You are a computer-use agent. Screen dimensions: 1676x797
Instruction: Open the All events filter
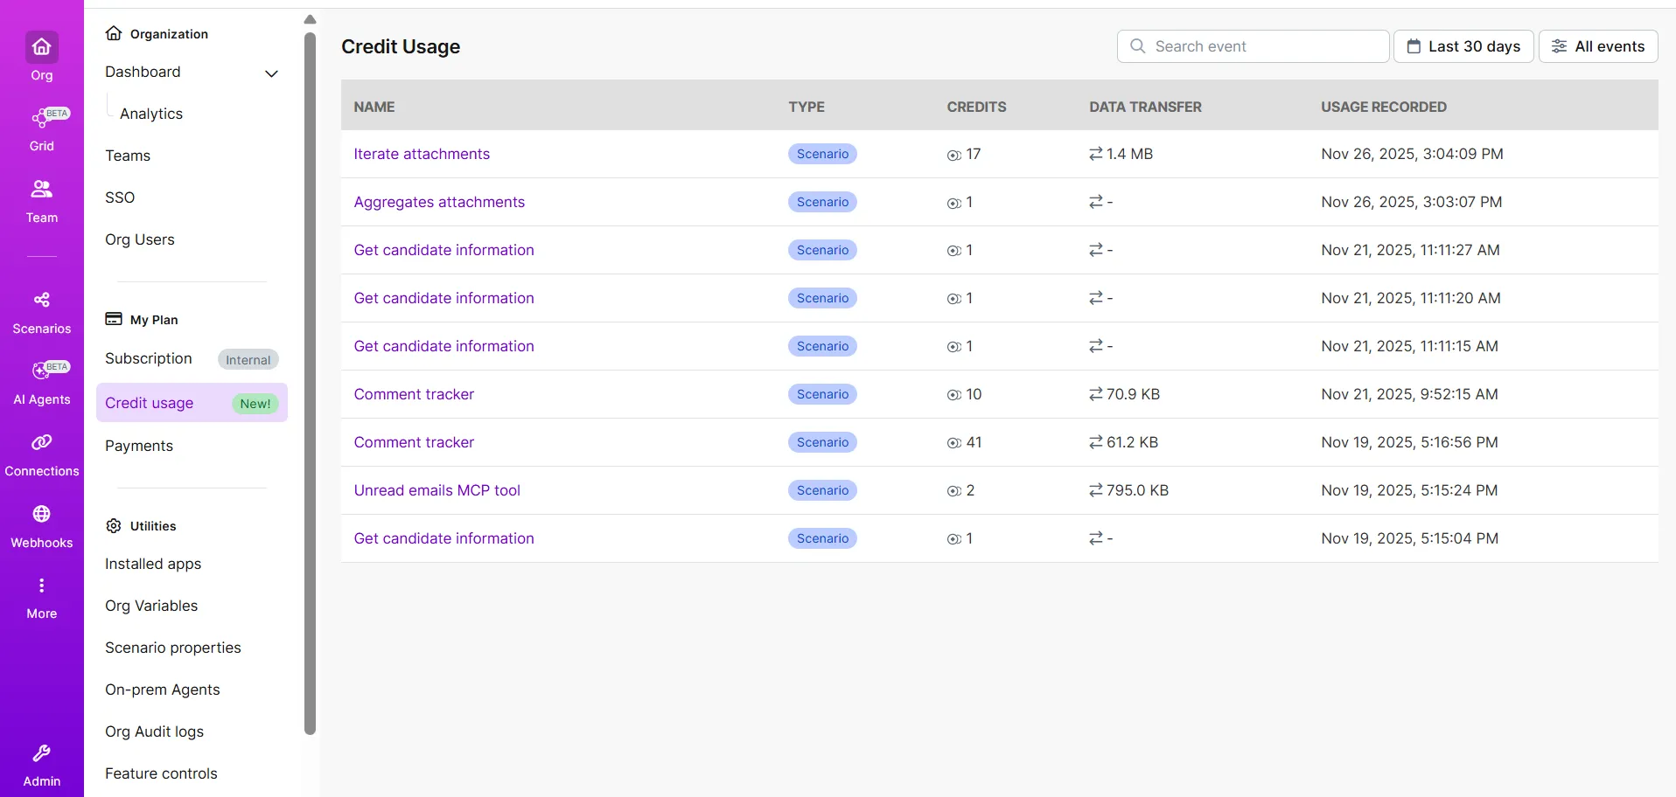[1598, 46]
